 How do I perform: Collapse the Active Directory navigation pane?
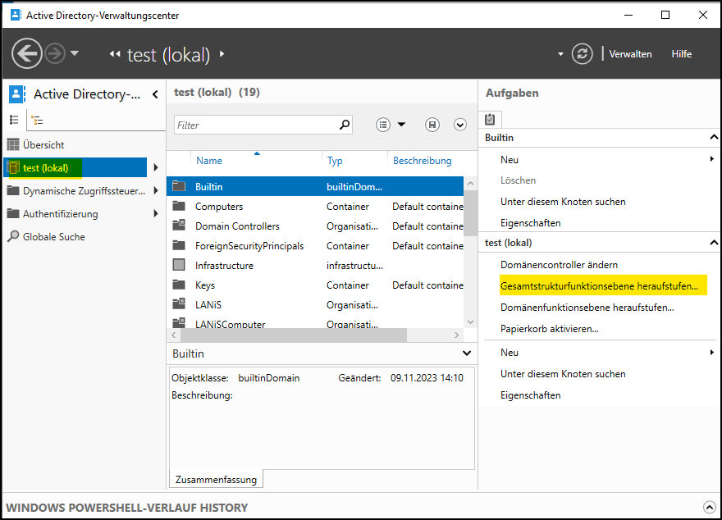click(155, 94)
